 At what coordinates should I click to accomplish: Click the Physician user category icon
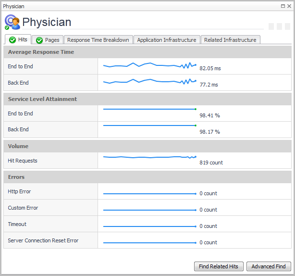(x=12, y=22)
